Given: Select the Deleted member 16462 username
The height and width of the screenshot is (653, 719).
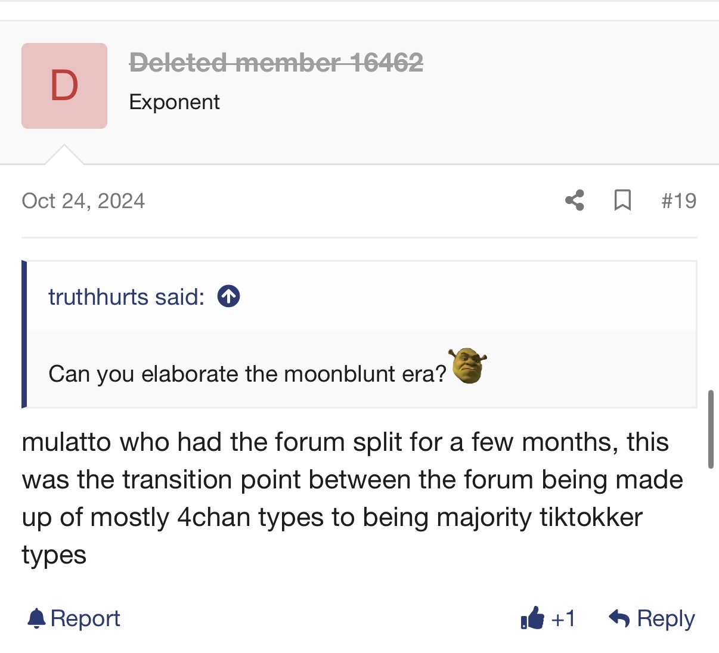Looking at the screenshot, I should (x=276, y=62).
